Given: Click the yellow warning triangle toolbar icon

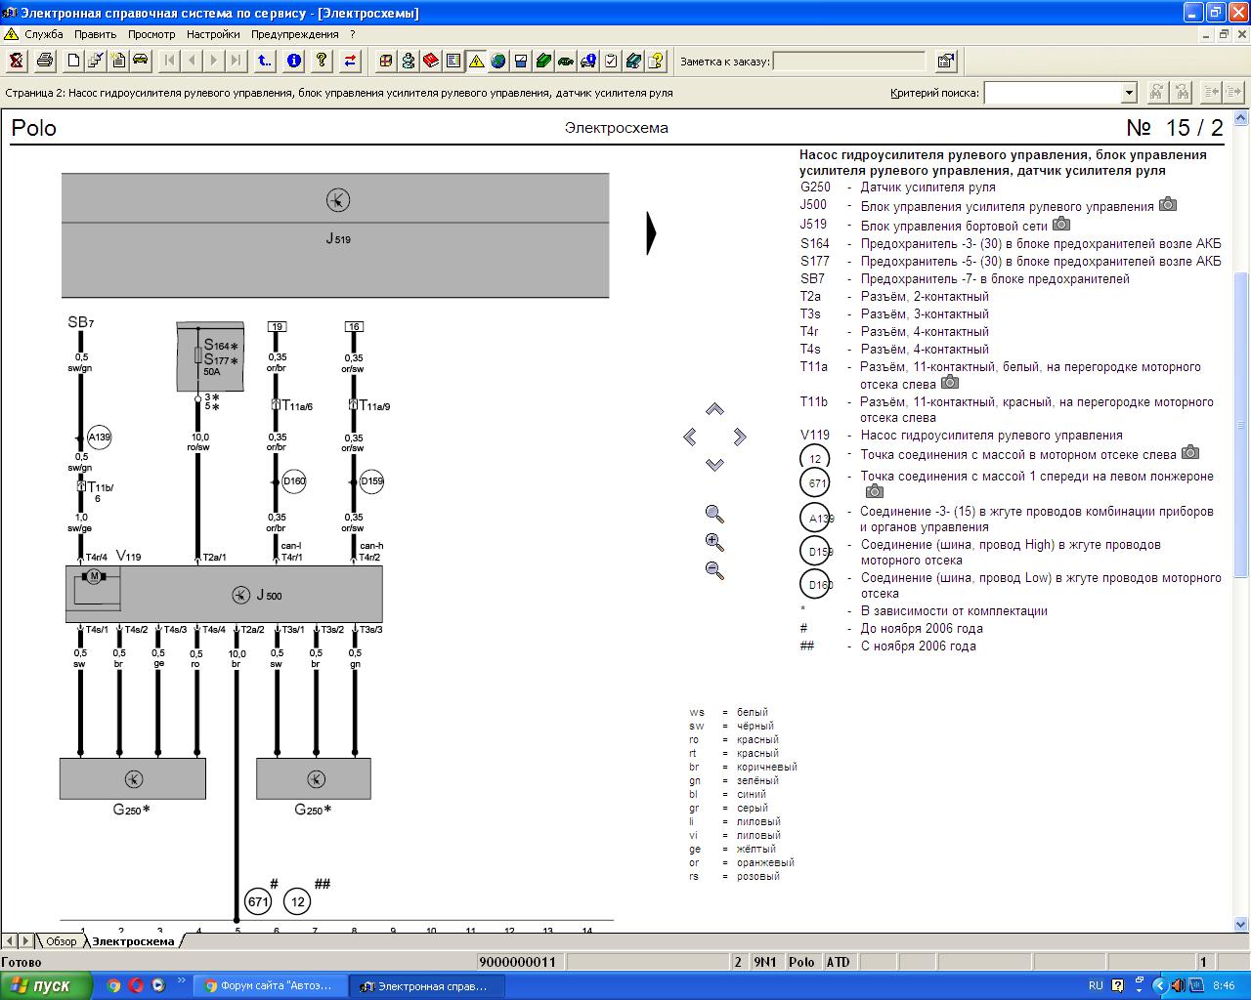Looking at the screenshot, I should (476, 62).
